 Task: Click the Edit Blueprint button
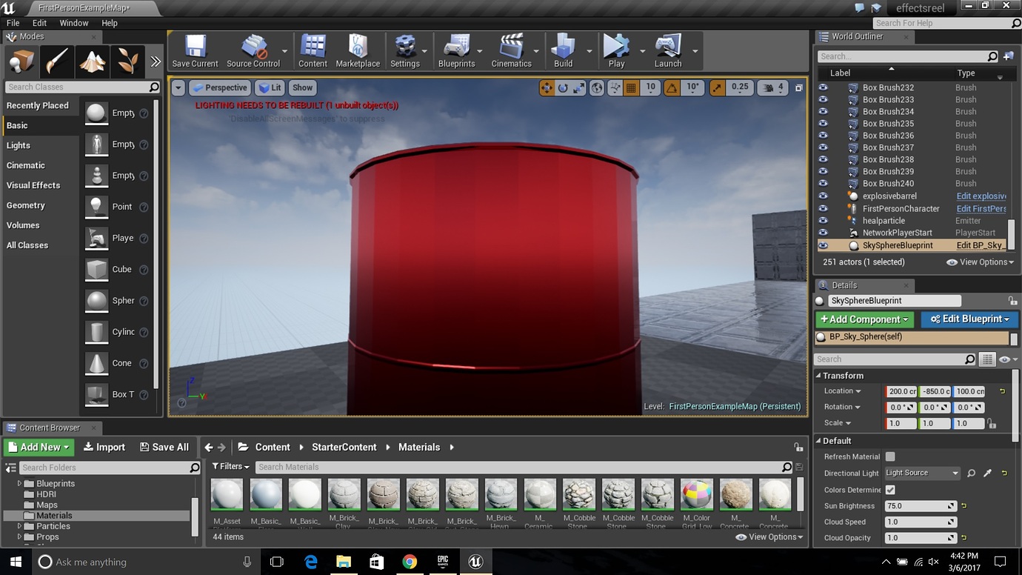click(x=969, y=319)
